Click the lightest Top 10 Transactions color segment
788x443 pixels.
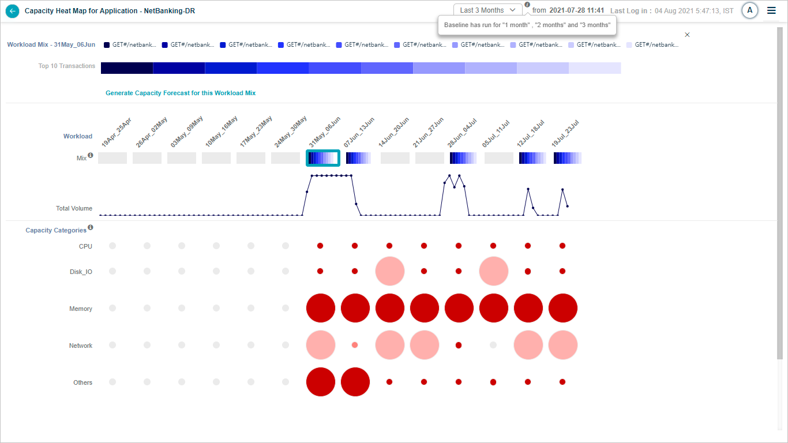[595, 68]
